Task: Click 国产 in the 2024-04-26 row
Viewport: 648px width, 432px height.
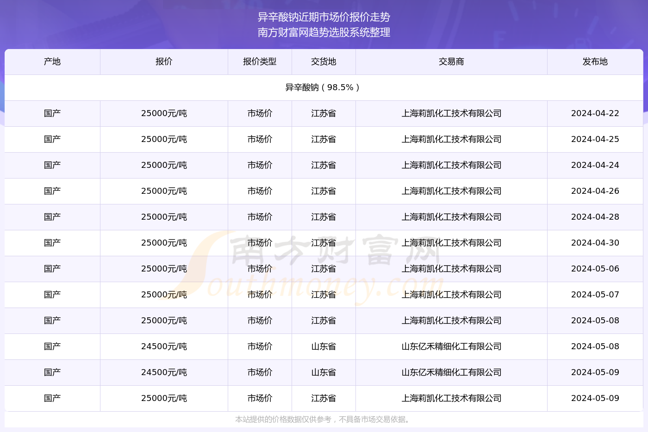Action: pos(52,191)
